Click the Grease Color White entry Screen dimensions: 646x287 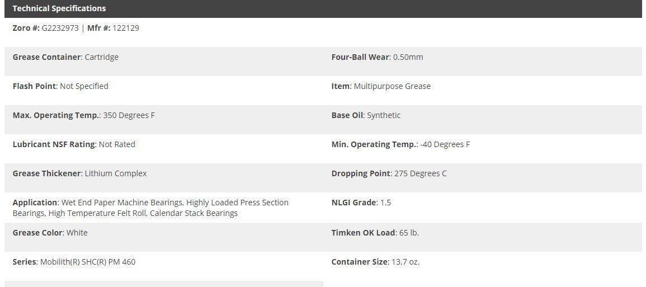(50, 233)
